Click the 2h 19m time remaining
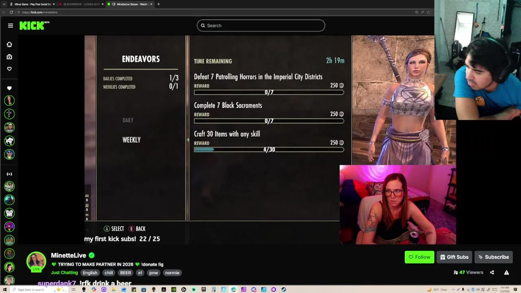 coord(335,61)
